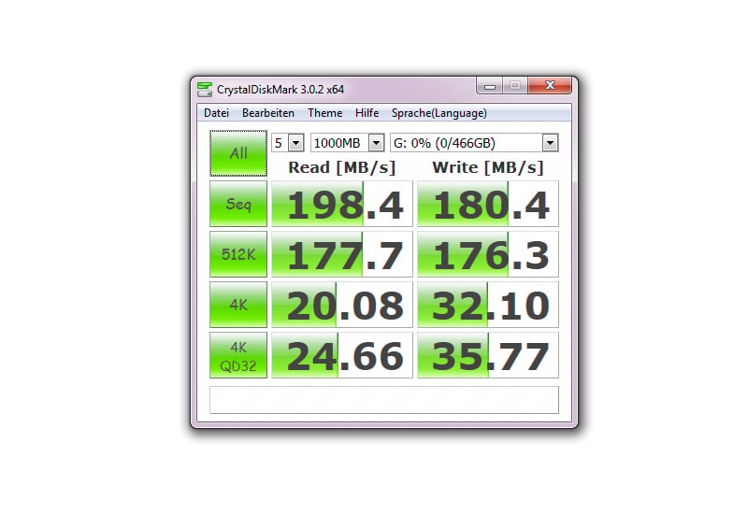Click the 4K write result 32.10
Screen dimensions: 748x514
tap(488, 305)
